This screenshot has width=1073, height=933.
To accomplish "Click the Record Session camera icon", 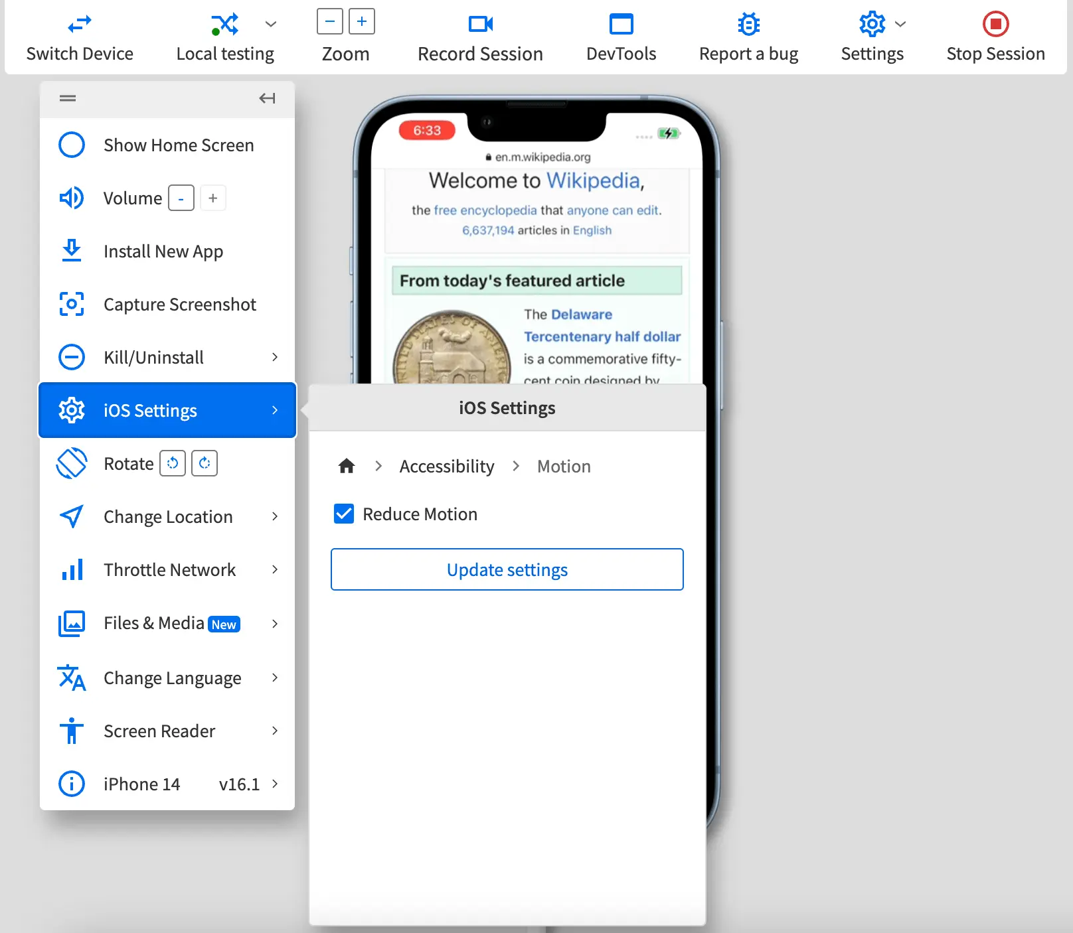I will [x=480, y=25].
